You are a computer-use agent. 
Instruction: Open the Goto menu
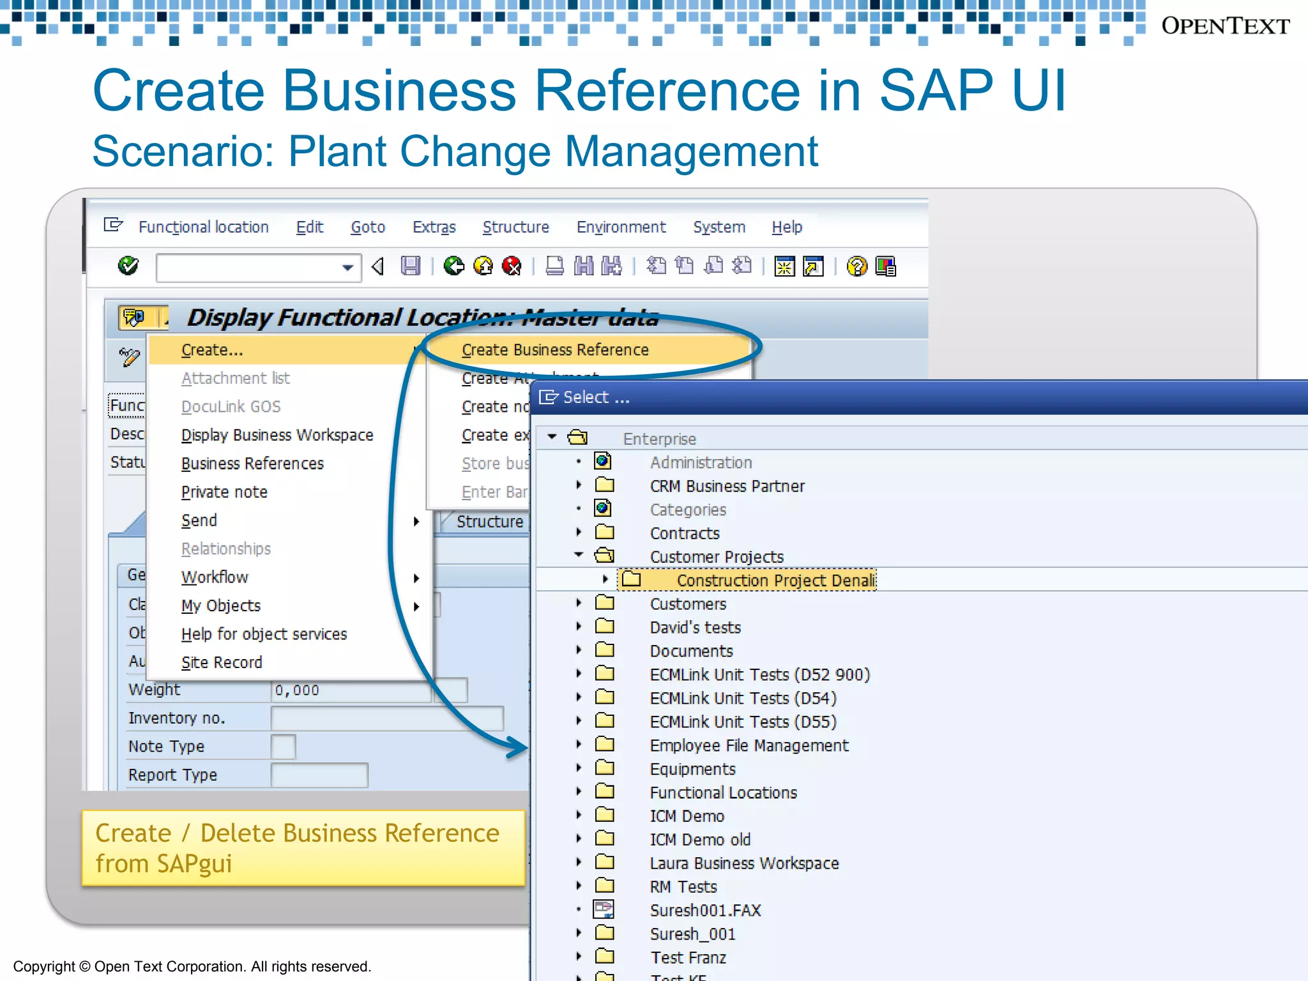367,227
